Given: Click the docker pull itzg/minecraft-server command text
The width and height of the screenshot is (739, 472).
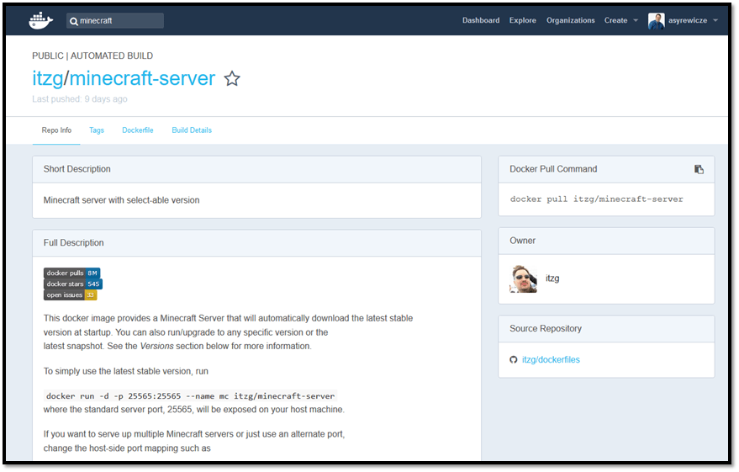Looking at the screenshot, I should pos(596,199).
